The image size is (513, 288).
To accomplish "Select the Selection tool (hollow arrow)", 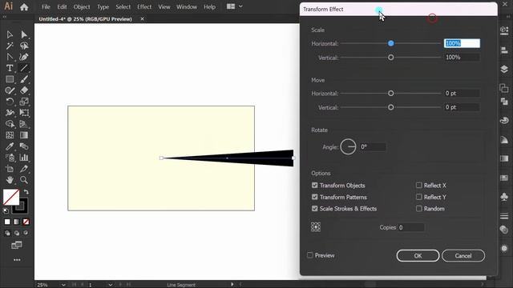I will click(10, 34).
